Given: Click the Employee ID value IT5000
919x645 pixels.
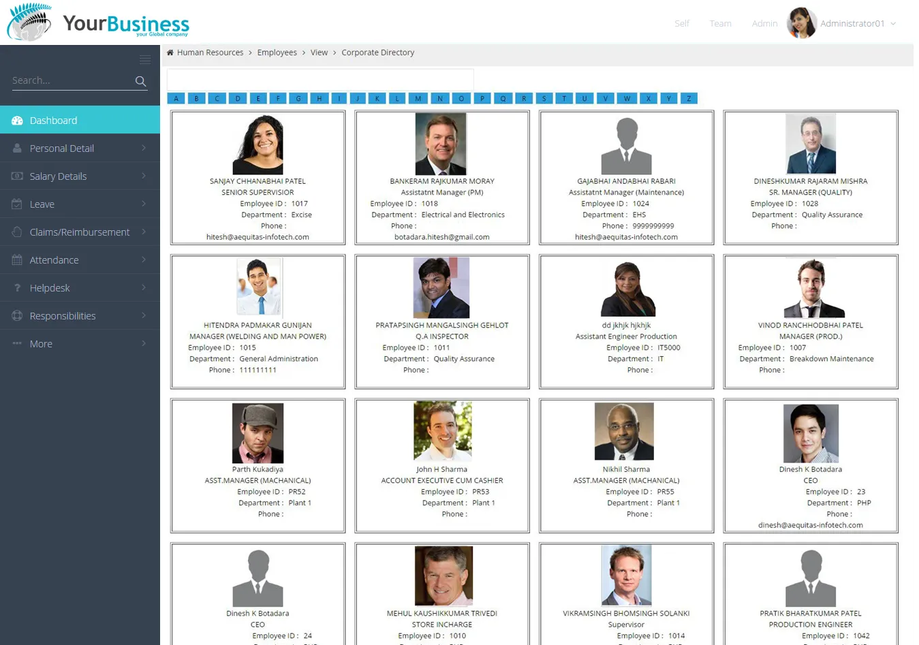Looking at the screenshot, I should pyautogui.click(x=668, y=347).
